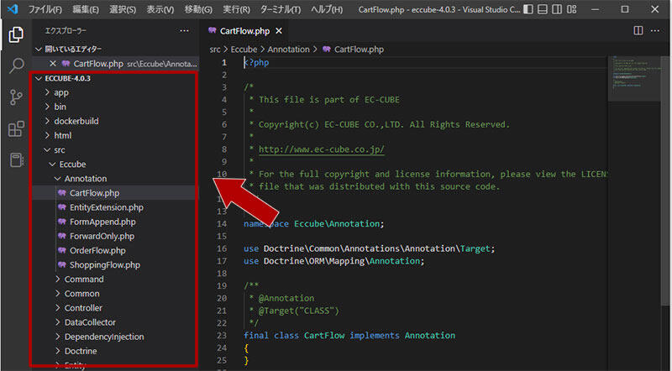
Task: Open Explorer more actions ellipsis
Action: (x=184, y=31)
